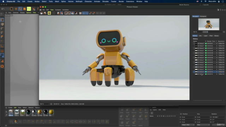226x127 pixels.
Task: Select the Scale tool in main toolbar
Action: click(24, 9)
